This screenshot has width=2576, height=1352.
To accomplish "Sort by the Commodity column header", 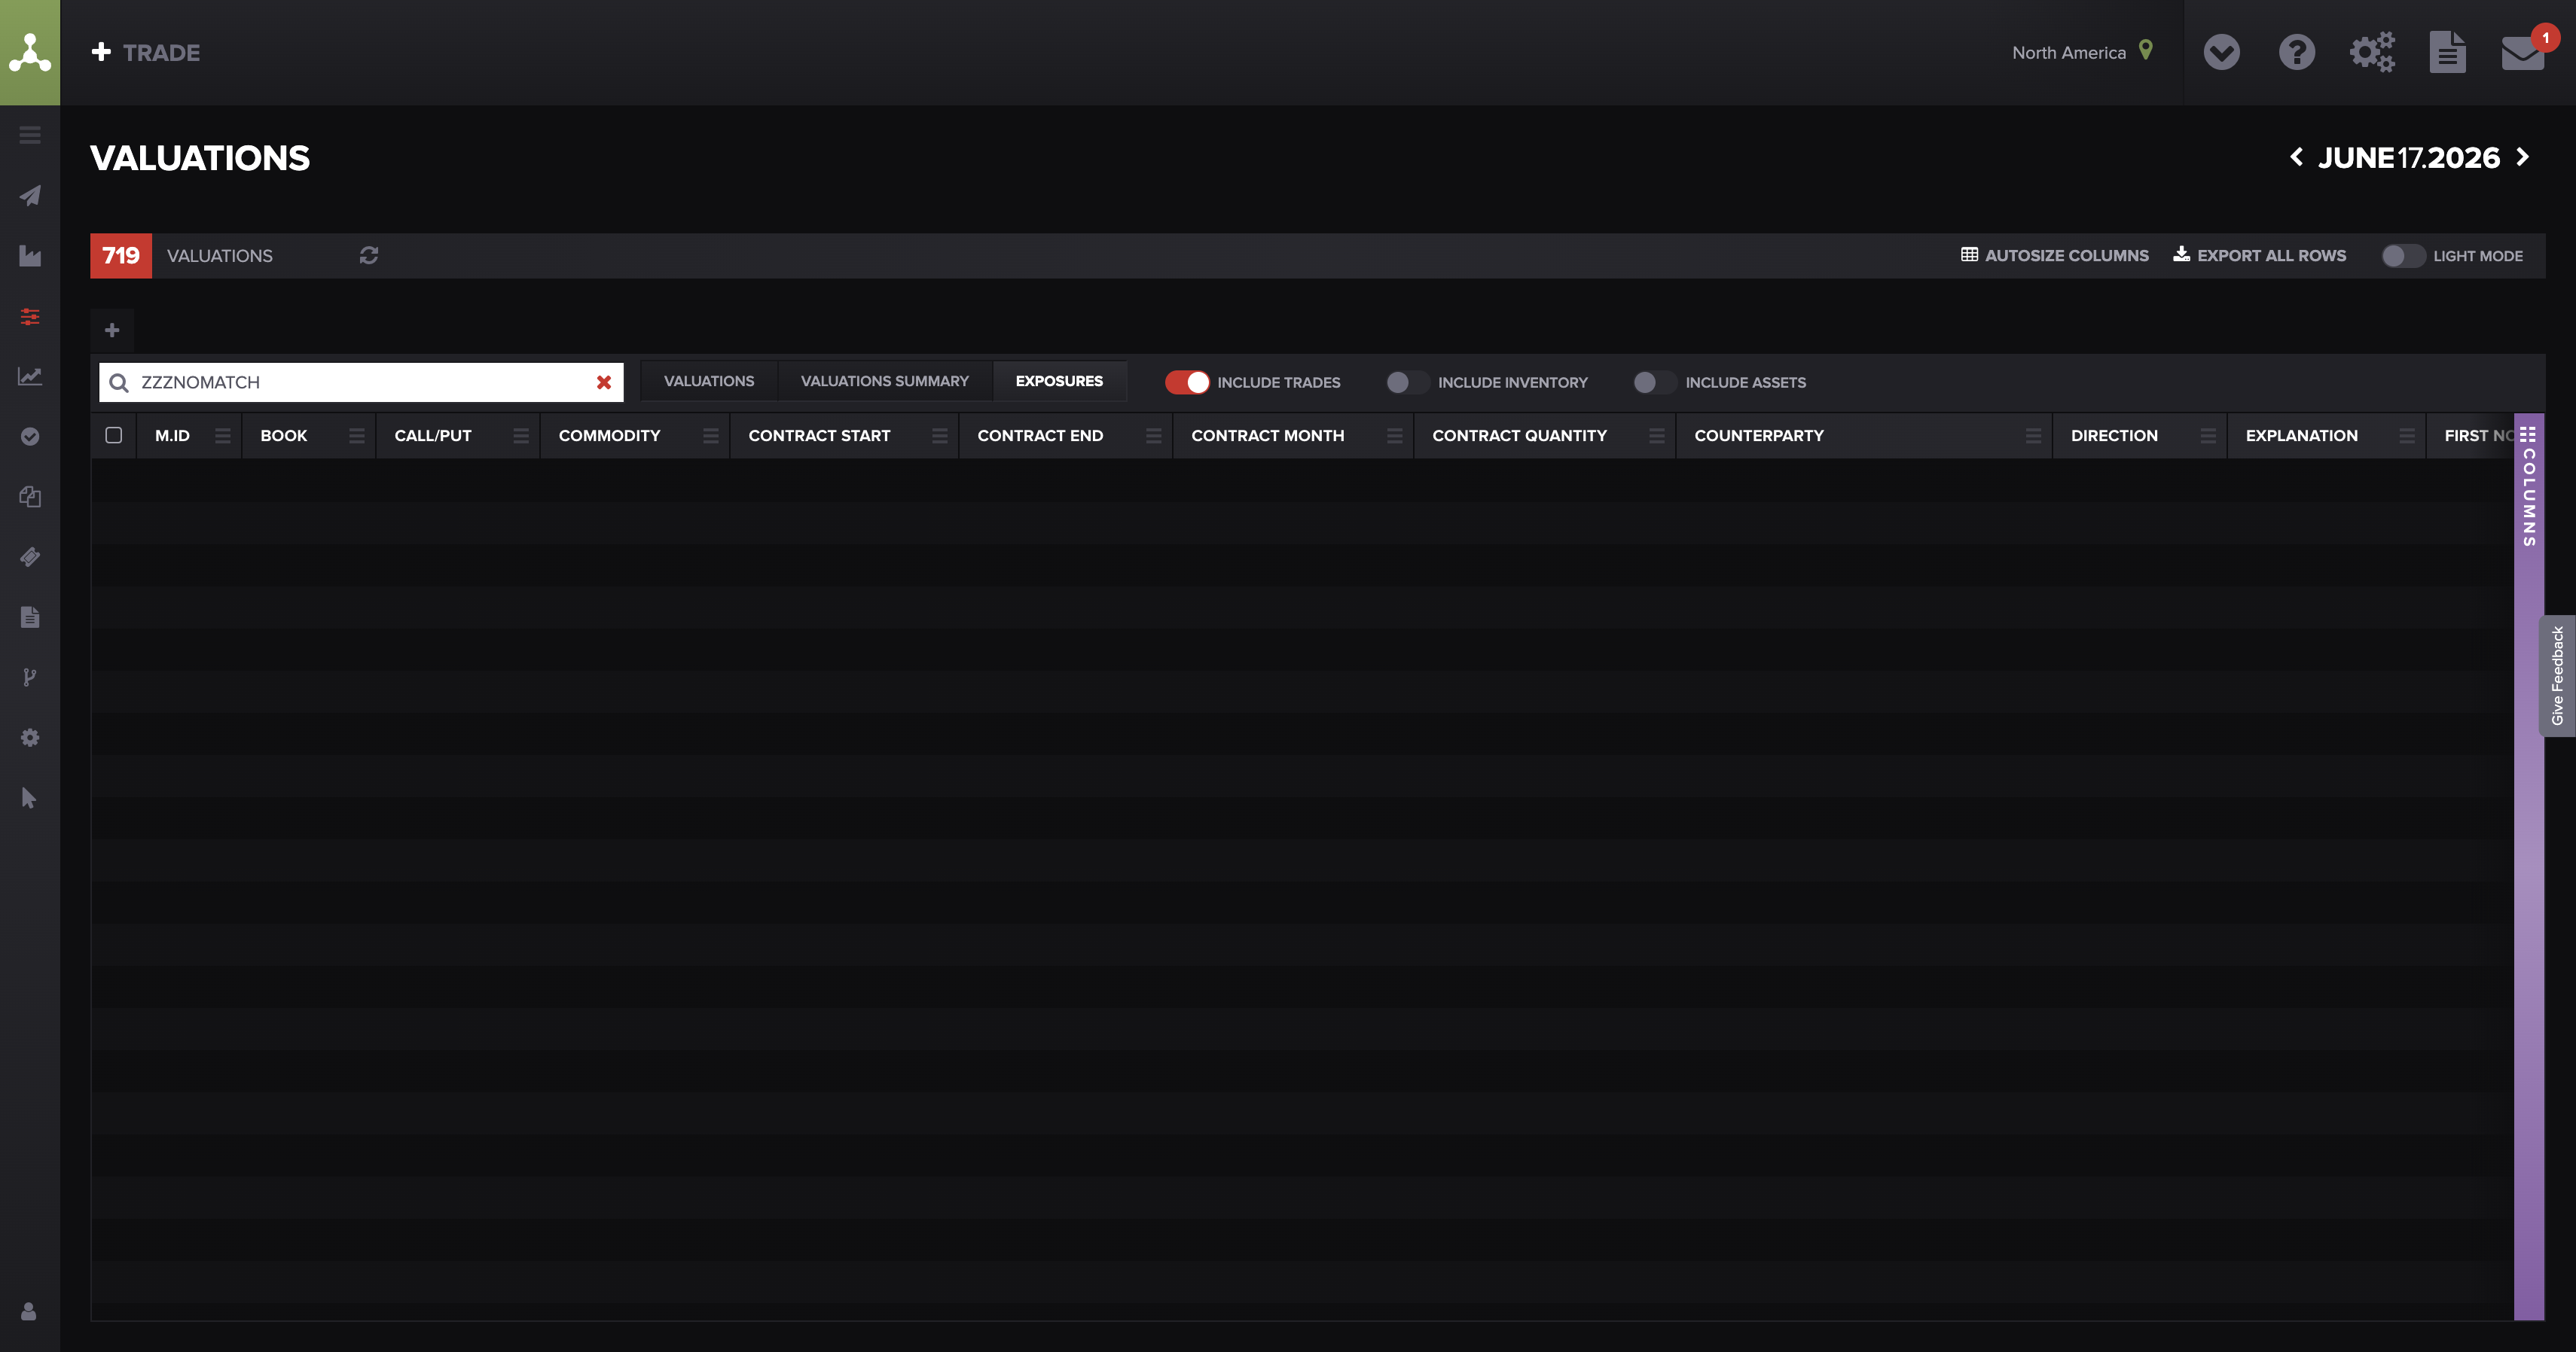I will pyautogui.click(x=610, y=436).
